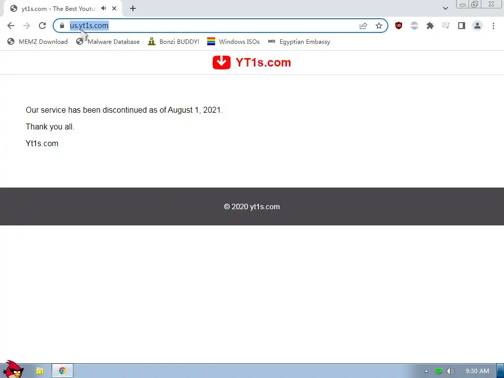Close the yt1s.com tab
The width and height of the screenshot is (504, 378).
coord(114,8)
